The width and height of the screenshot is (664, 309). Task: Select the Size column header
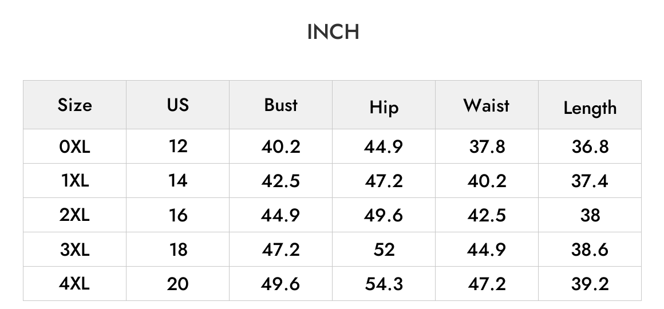coord(74,105)
